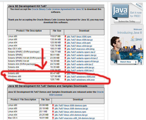Click the Subscribe Today button
The width and height of the screenshot is (146, 120).
click(127, 21)
